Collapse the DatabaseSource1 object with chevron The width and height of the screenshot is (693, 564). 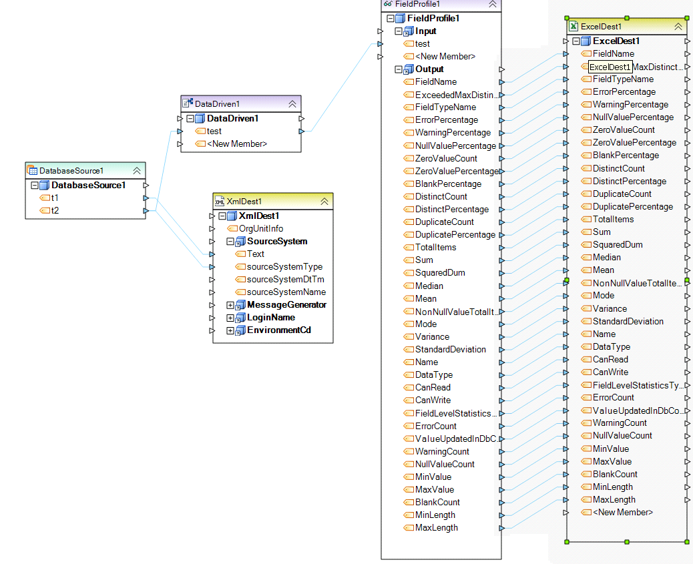point(136,171)
